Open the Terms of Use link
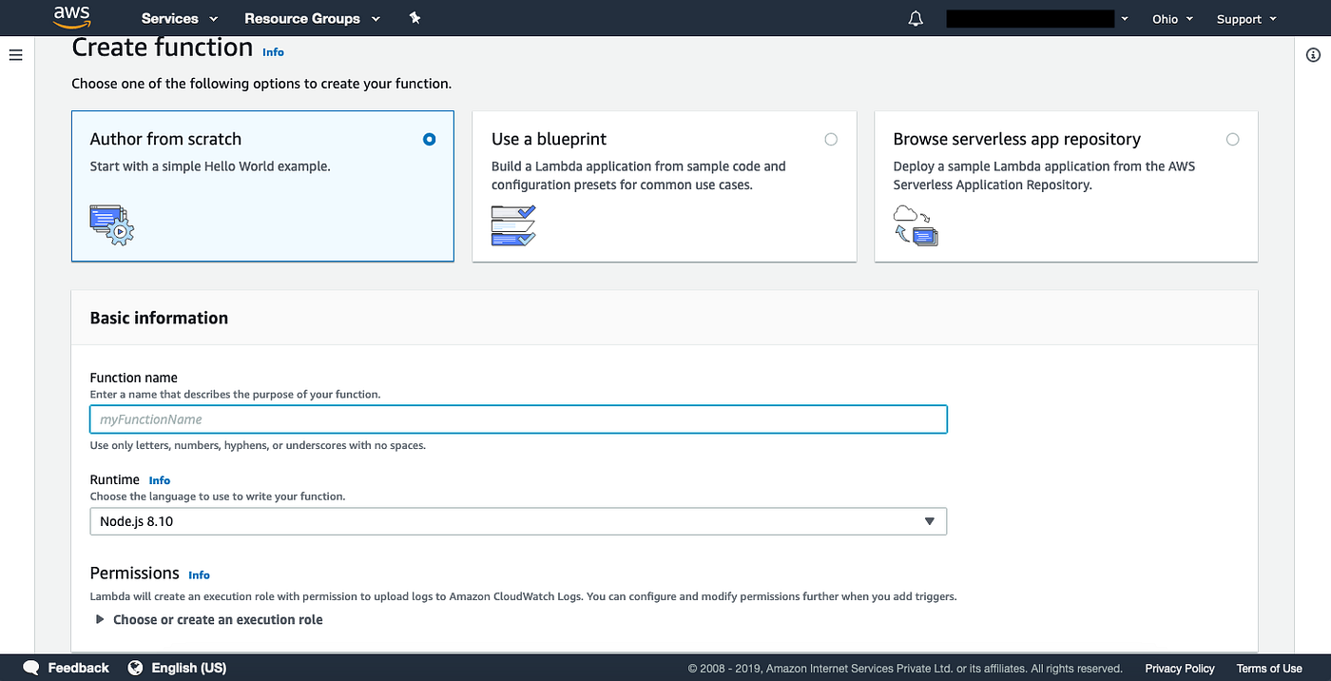Image resolution: width=1331 pixels, height=681 pixels. coord(1269,669)
